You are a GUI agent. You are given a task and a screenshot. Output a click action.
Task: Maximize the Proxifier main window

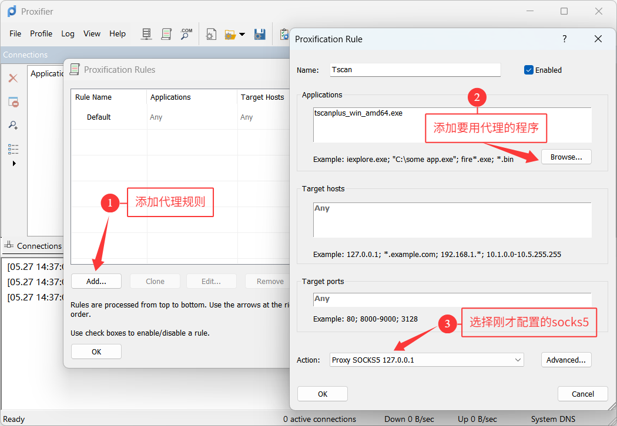point(564,11)
